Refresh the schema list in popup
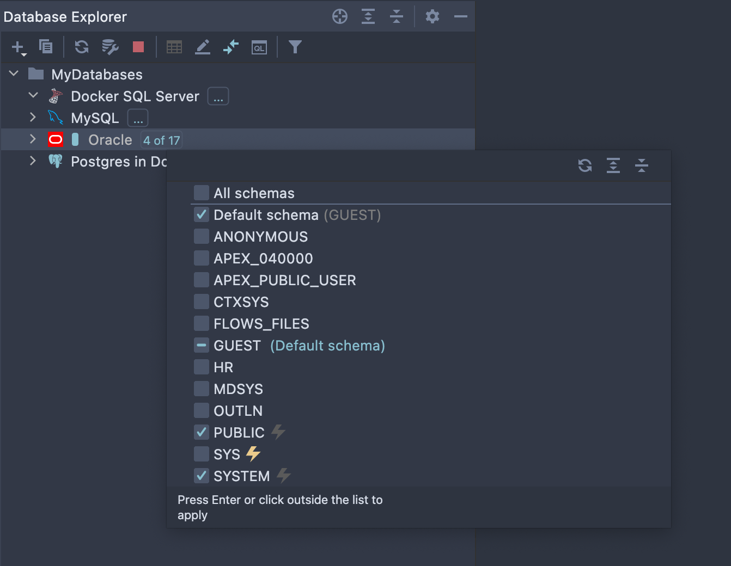731x566 pixels. coord(585,165)
